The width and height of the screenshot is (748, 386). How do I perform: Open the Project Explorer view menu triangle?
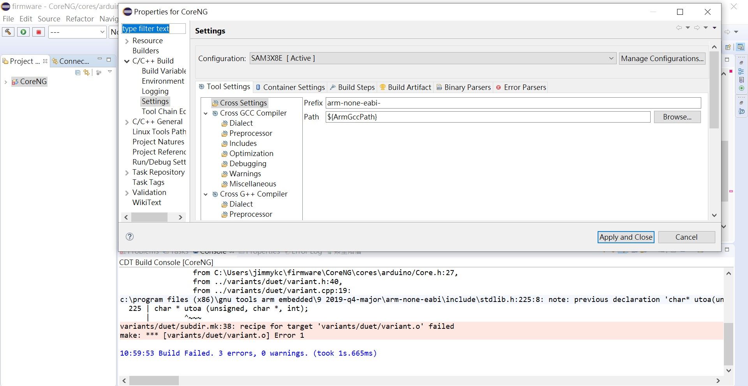pos(110,72)
